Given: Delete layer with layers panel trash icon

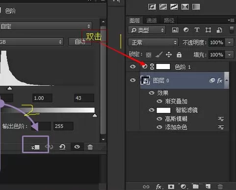Looking at the screenshot, I should (x=220, y=187).
